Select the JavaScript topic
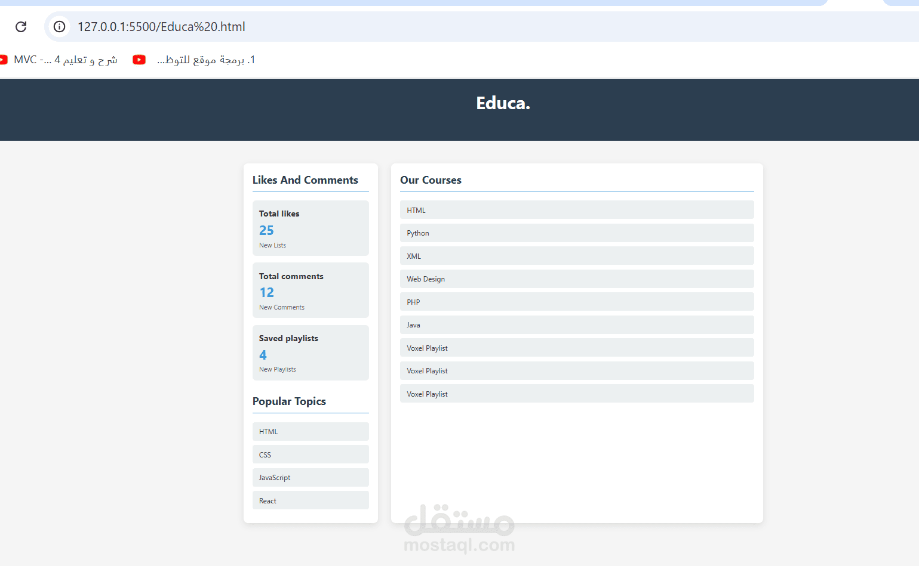 pos(311,478)
